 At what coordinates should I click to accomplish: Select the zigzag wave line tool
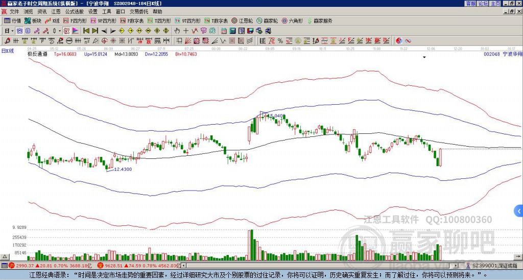click(223, 41)
